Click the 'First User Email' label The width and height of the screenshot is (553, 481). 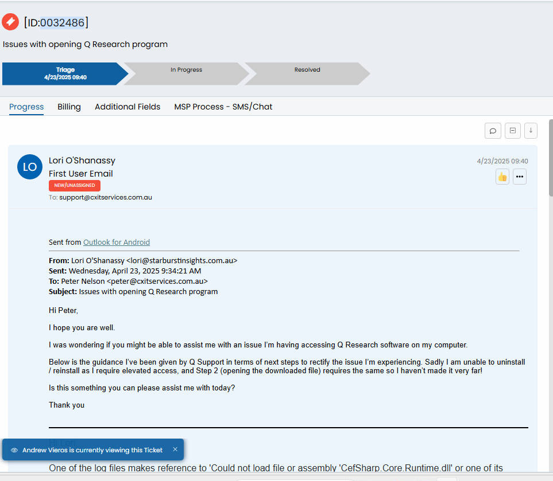81,174
